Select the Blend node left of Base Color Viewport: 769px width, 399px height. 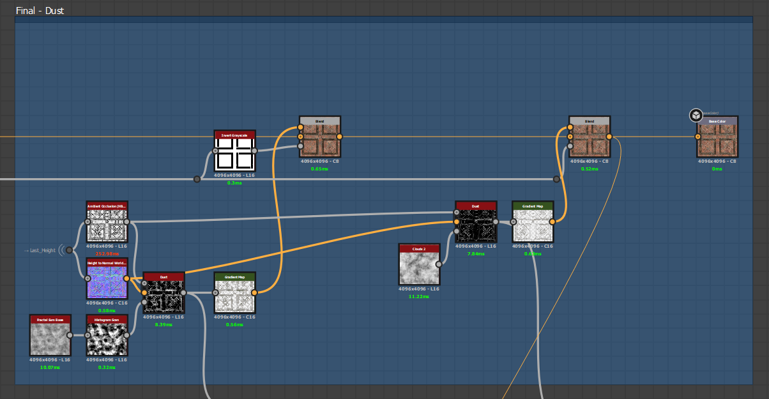click(589, 137)
